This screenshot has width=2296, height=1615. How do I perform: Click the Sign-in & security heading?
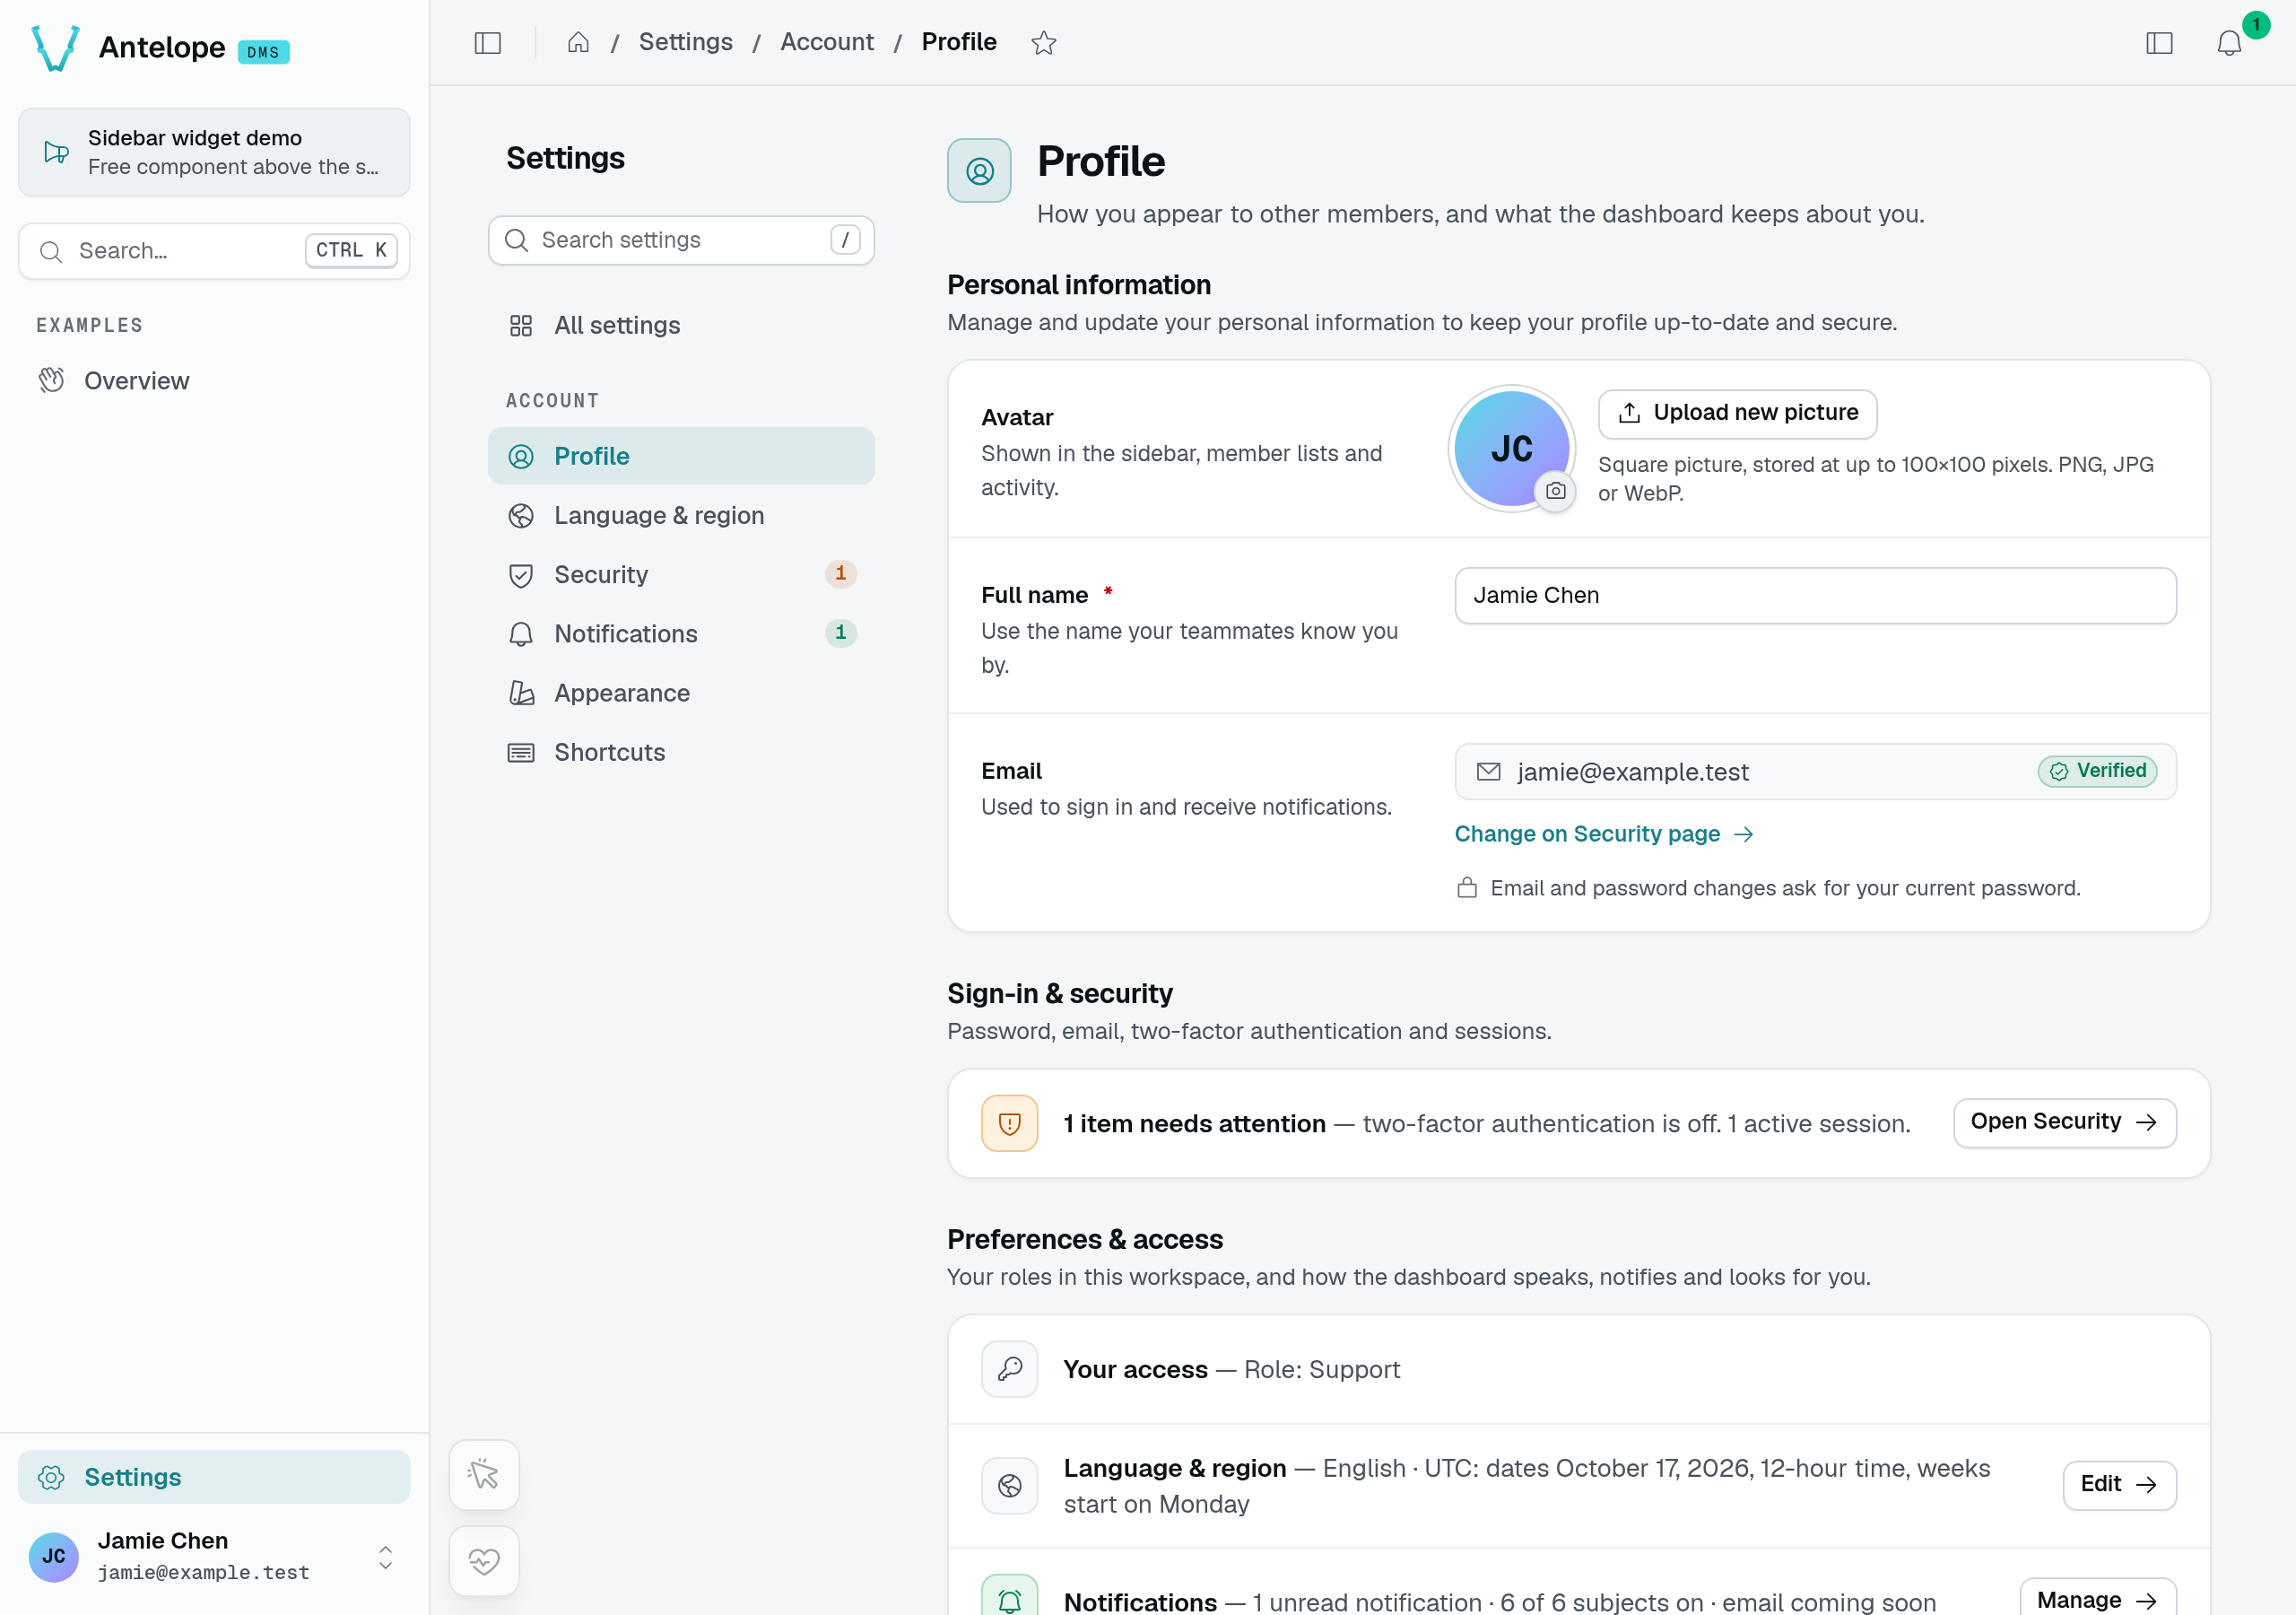1059,993
